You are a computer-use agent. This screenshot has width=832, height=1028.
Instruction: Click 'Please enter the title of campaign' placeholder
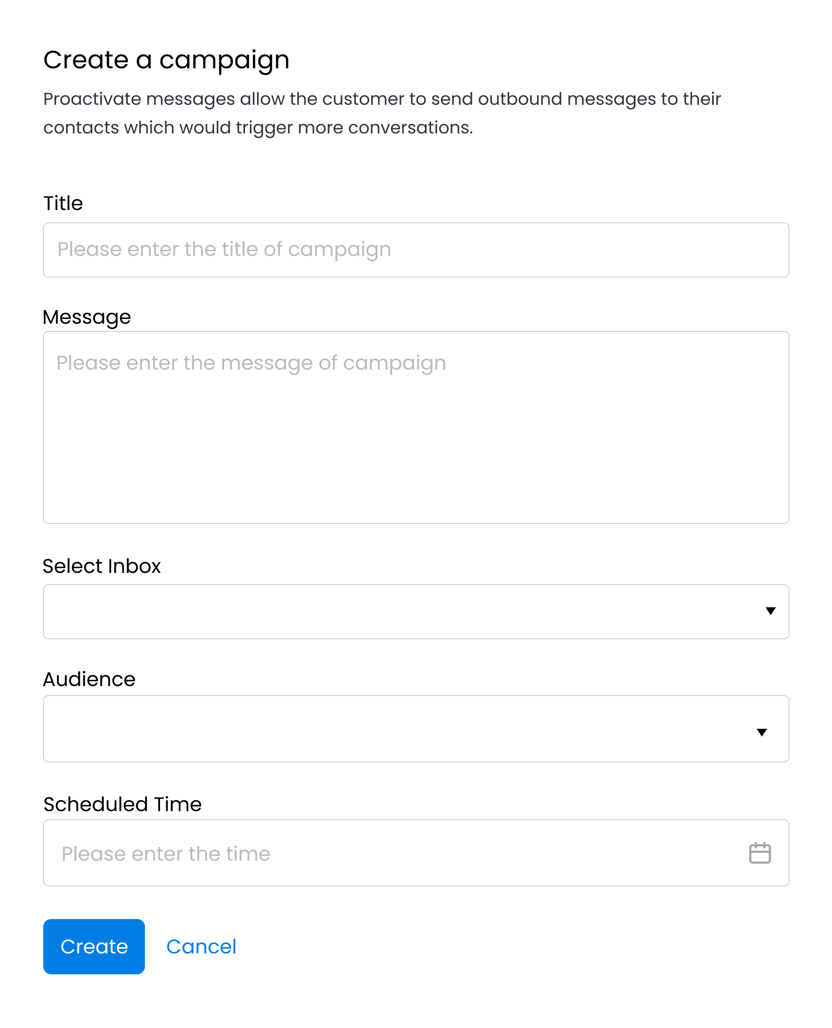(x=224, y=250)
